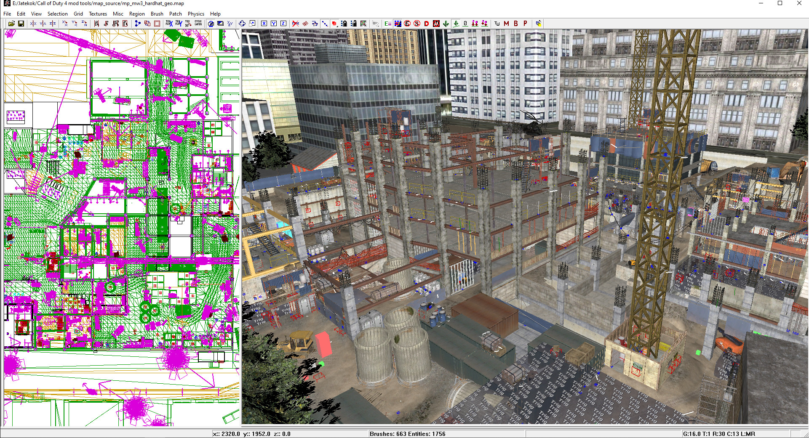
Task: Open the Patch menu
Action: click(176, 14)
